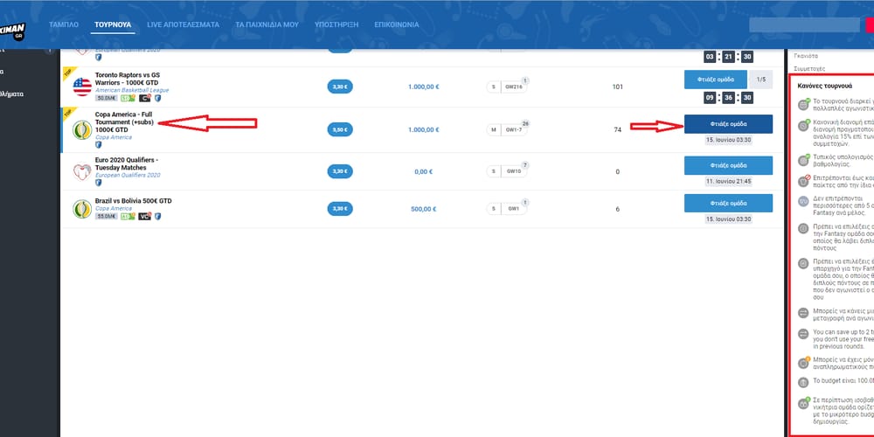Click the 03:21:30 countdown timer
Viewport: 874px width, 437px height.
729,57
